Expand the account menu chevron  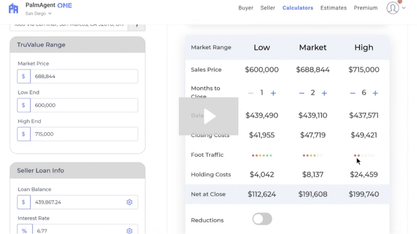[x=404, y=8]
